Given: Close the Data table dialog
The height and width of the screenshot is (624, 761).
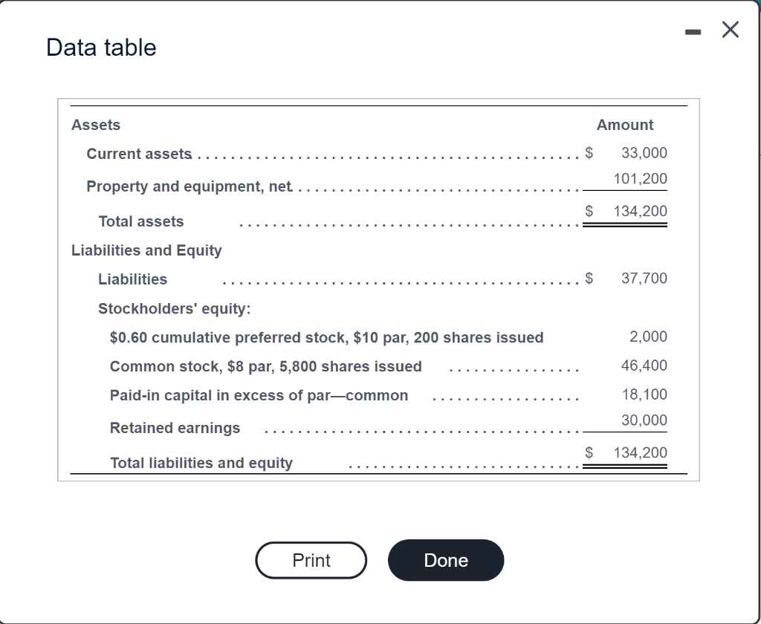Looking at the screenshot, I should click(731, 30).
